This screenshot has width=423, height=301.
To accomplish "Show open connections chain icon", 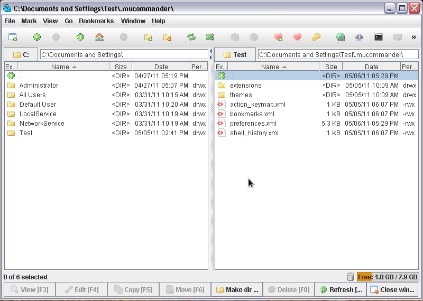I will tap(360, 37).
